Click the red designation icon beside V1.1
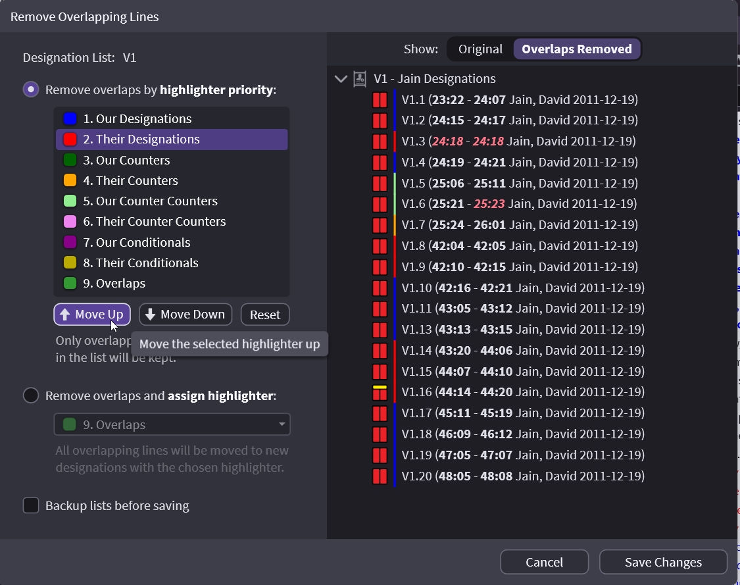This screenshot has height=585, width=740. [380, 100]
